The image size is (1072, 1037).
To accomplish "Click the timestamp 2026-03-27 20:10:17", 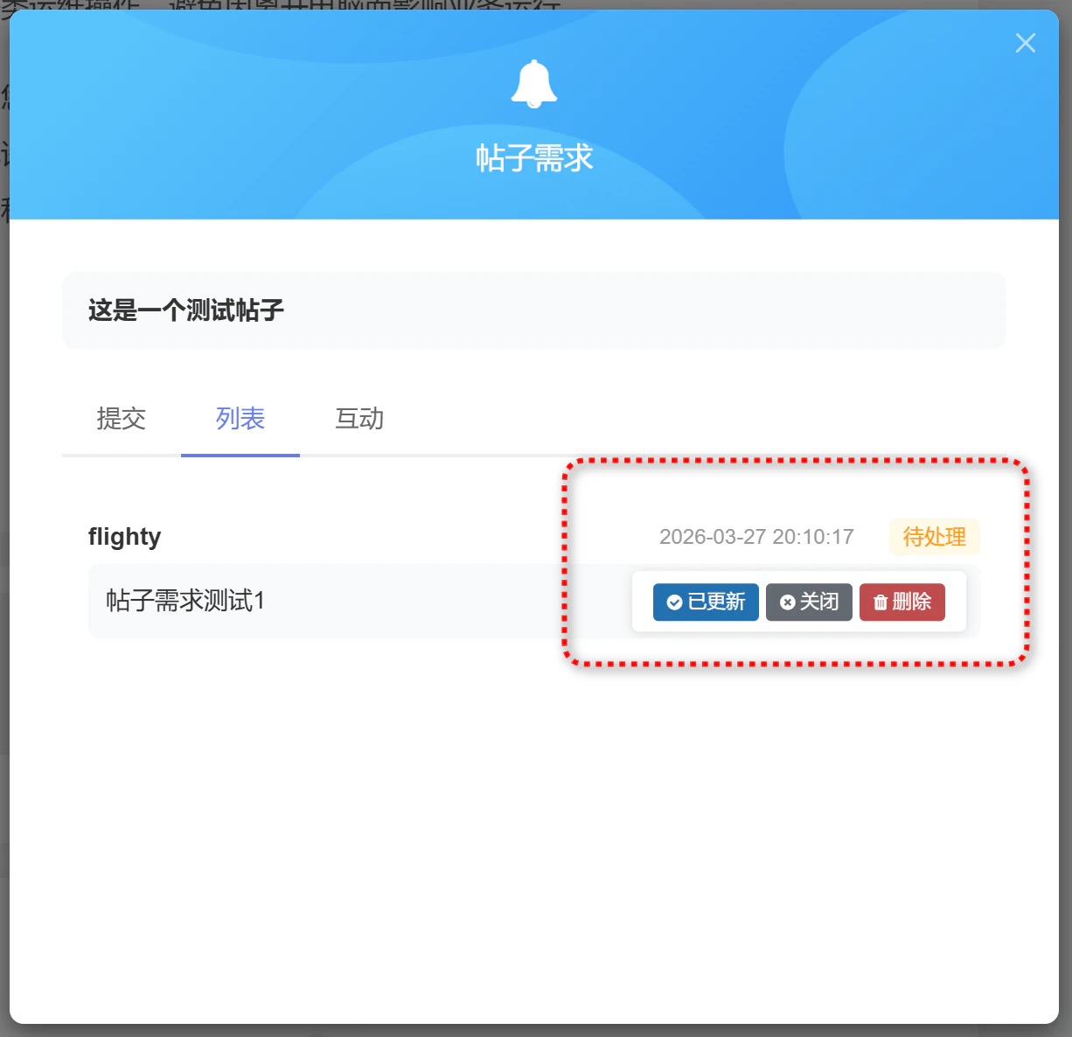I will 756,537.
